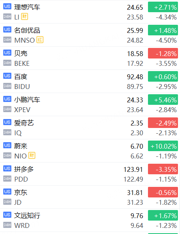Click the JD 24H price 31.23

pos(135,202)
